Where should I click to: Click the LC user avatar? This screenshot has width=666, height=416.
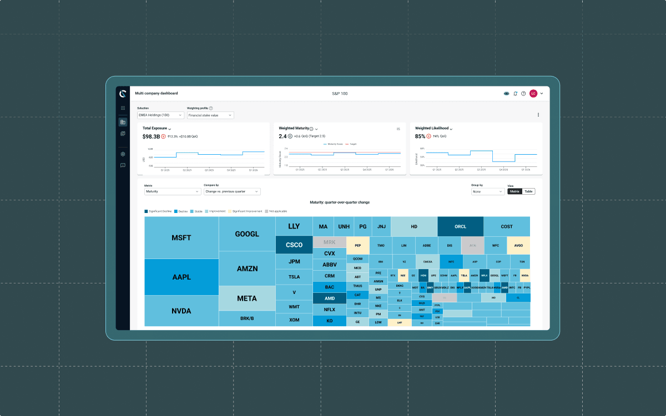533,94
